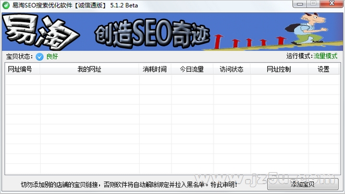The width and height of the screenshot is (345, 194).
Task: Click the 运行模式 label
Action: (300, 56)
